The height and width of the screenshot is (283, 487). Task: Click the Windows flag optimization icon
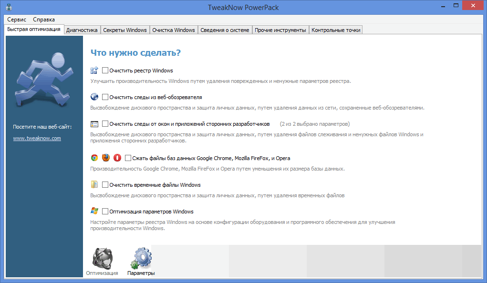coord(94,211)
